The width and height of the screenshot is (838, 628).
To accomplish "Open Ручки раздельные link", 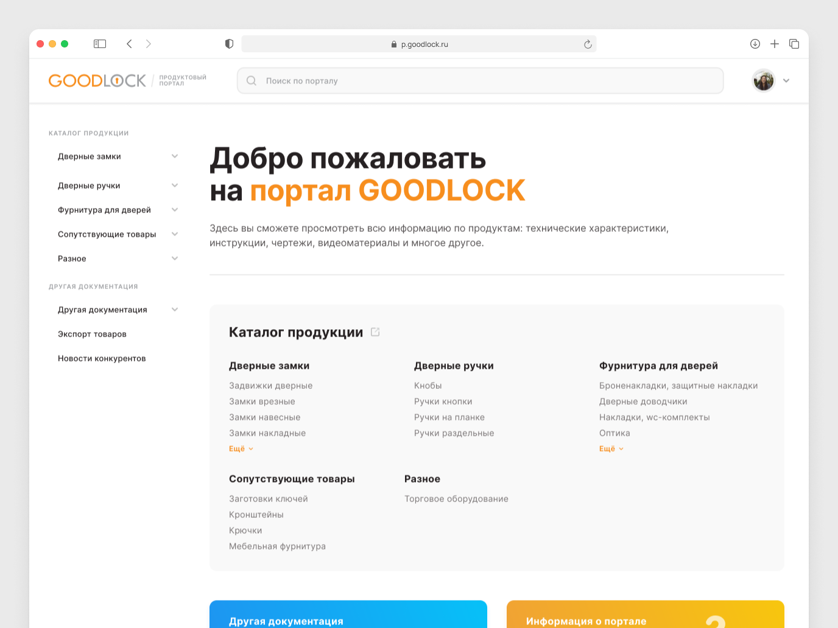I will coord(454,433).
